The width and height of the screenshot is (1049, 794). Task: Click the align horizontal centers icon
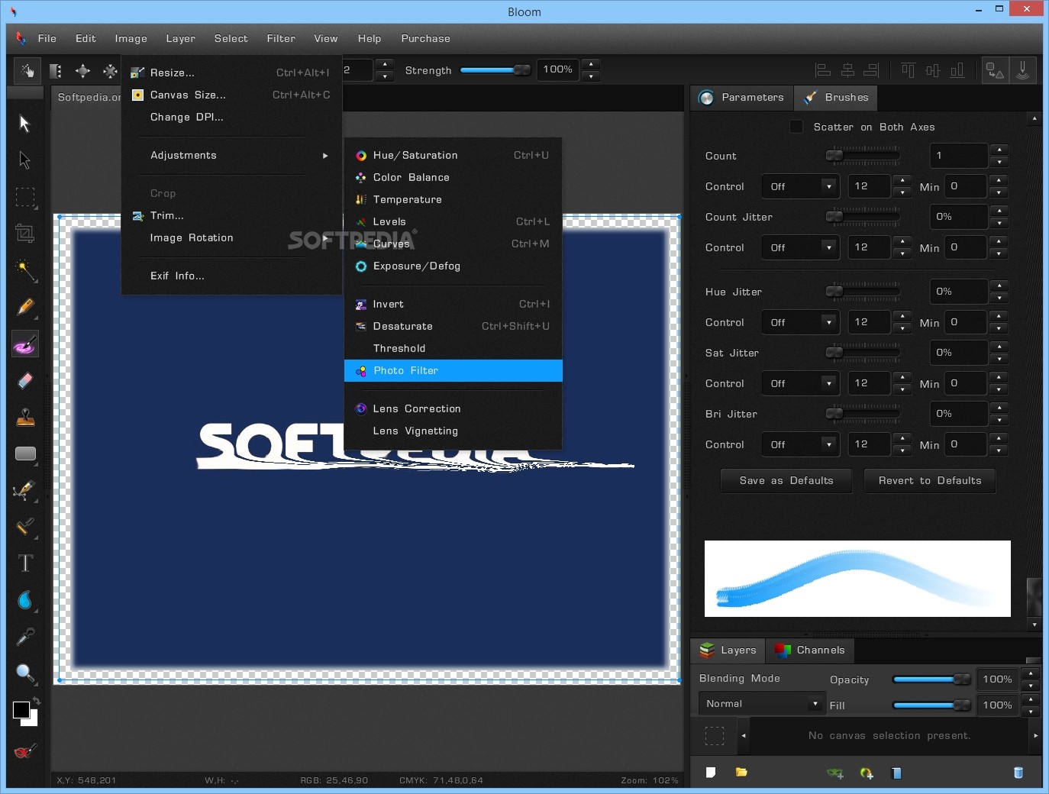(x=847, y=70)
